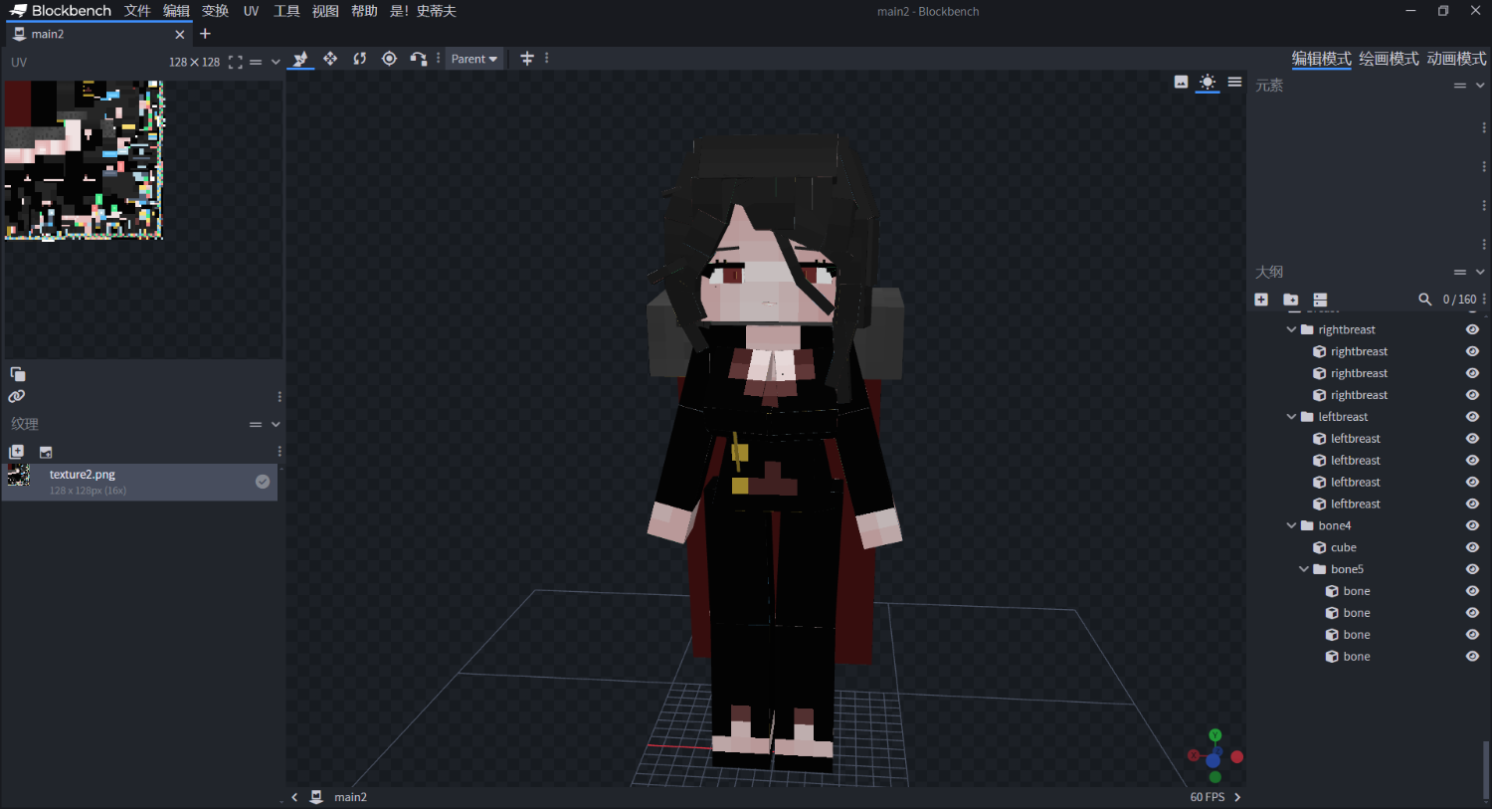Hide the rightbreast group
The image size is (1492, 809).
(x=1472, y=329)
